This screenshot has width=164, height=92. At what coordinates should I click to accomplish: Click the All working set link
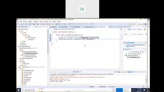click(135, 34)
